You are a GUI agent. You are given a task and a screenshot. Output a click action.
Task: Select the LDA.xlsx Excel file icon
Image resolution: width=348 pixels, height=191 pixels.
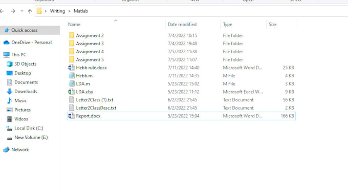pyautogui.click(x=71, y=92)
